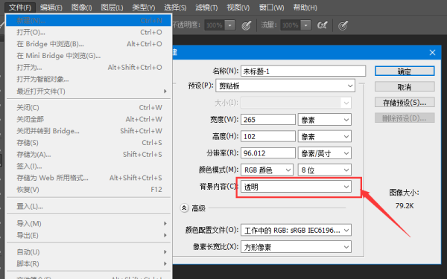Select 在 Mini Bridge 中浏览(G)... entry
Screen dimensions: 447x279
tap(89, 56)
